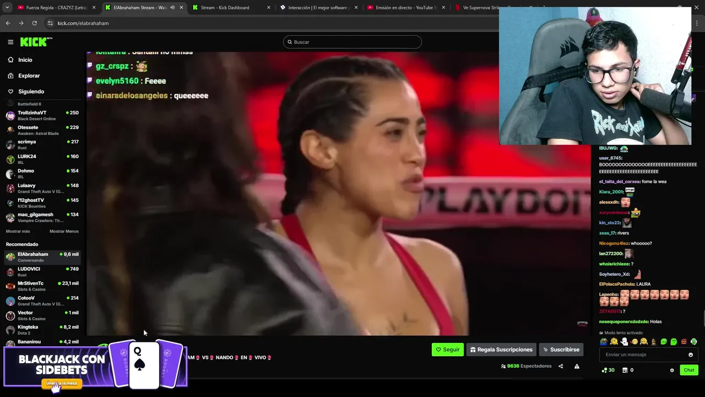Open Lulaavy channel in sidebar
Viewport: 705px width, 397px height.
point(42,189)
